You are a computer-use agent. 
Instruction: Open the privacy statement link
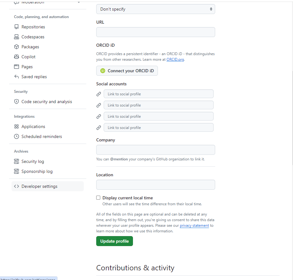194,225
